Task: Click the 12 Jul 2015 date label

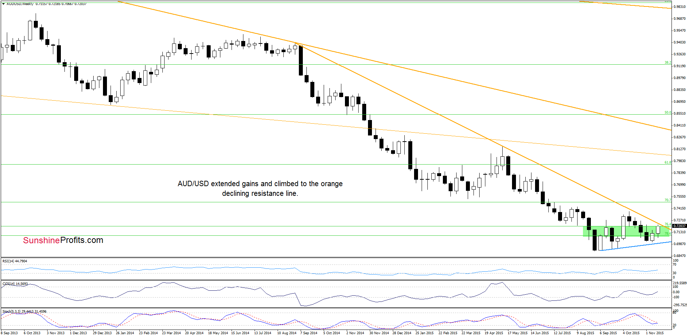Action: click(563, 333)
